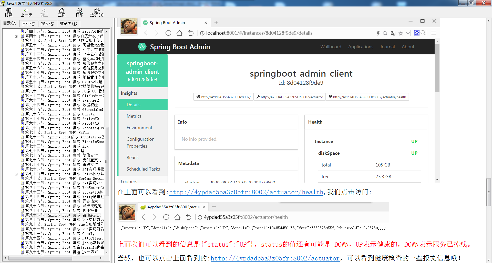Click the search magnifier icon in browser toolbar
492x263 pixels.
tap(423, 33)
